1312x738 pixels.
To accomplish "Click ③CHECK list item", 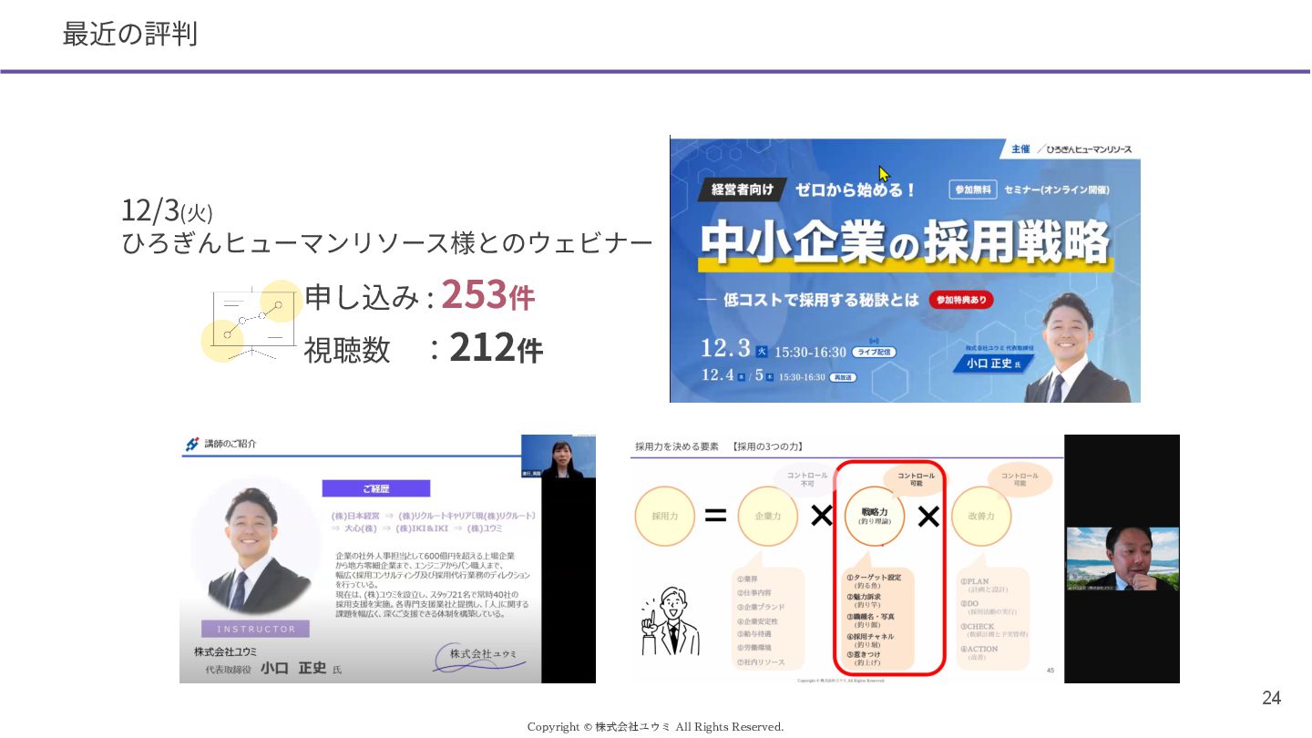I will pyautogui.click(x=979, y=626).
